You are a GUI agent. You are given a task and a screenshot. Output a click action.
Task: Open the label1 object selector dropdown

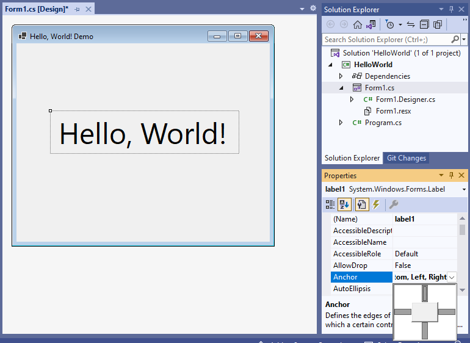tap(464, 189)
